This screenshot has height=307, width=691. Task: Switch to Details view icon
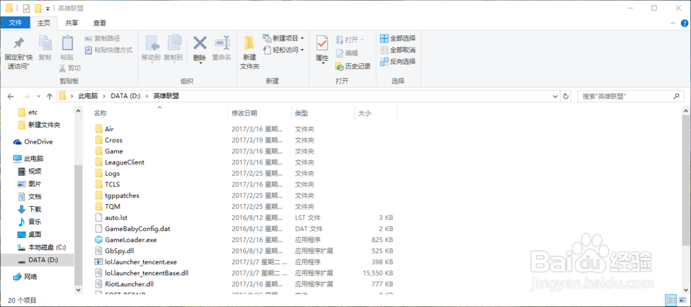(671, 300)
